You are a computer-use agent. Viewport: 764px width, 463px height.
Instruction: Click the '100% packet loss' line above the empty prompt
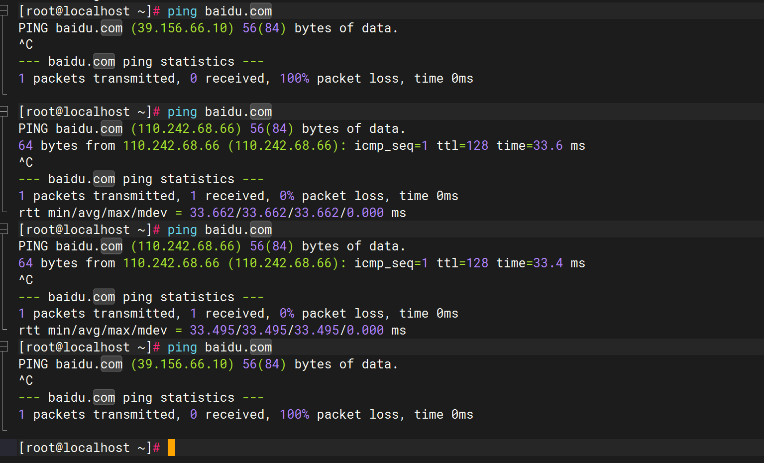click(x=246, y=414)
